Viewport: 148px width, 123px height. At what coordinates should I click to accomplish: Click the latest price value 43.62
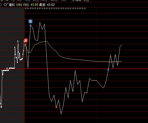coord(51,5)
